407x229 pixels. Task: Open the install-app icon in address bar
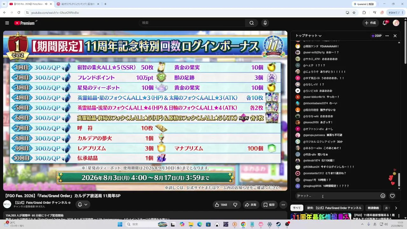click(x=347, y=13)
